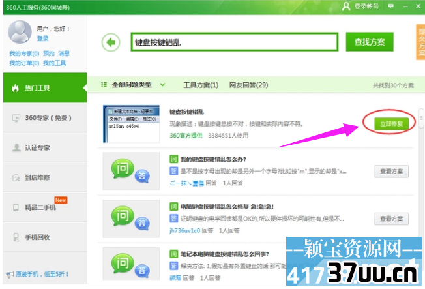
Task: Click 查看方案 for 我的键盘按键错乱怎么办
Action: 391,171
